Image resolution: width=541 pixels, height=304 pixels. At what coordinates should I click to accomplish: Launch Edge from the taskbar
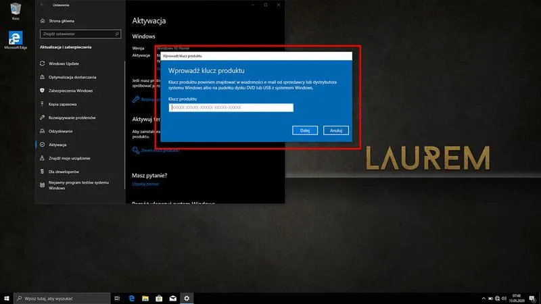pos(131,298)
